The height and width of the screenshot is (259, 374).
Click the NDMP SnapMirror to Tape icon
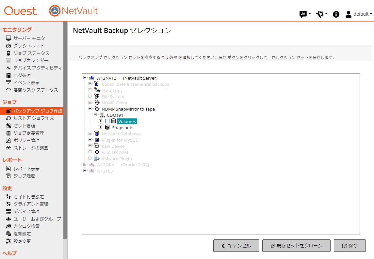97,109
